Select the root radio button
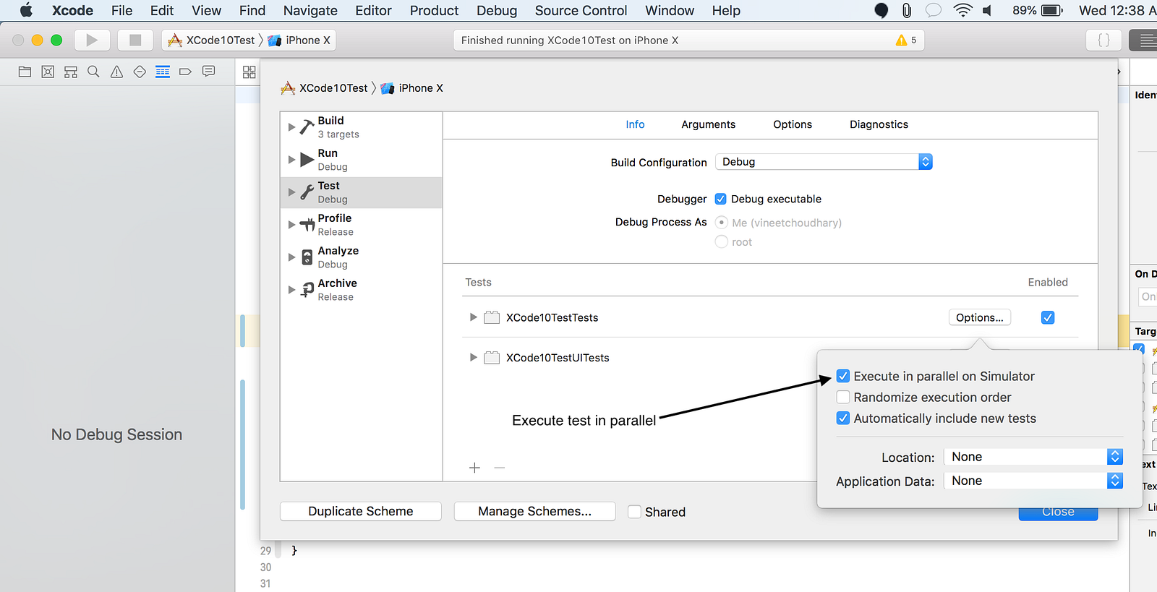 (722, 242)
